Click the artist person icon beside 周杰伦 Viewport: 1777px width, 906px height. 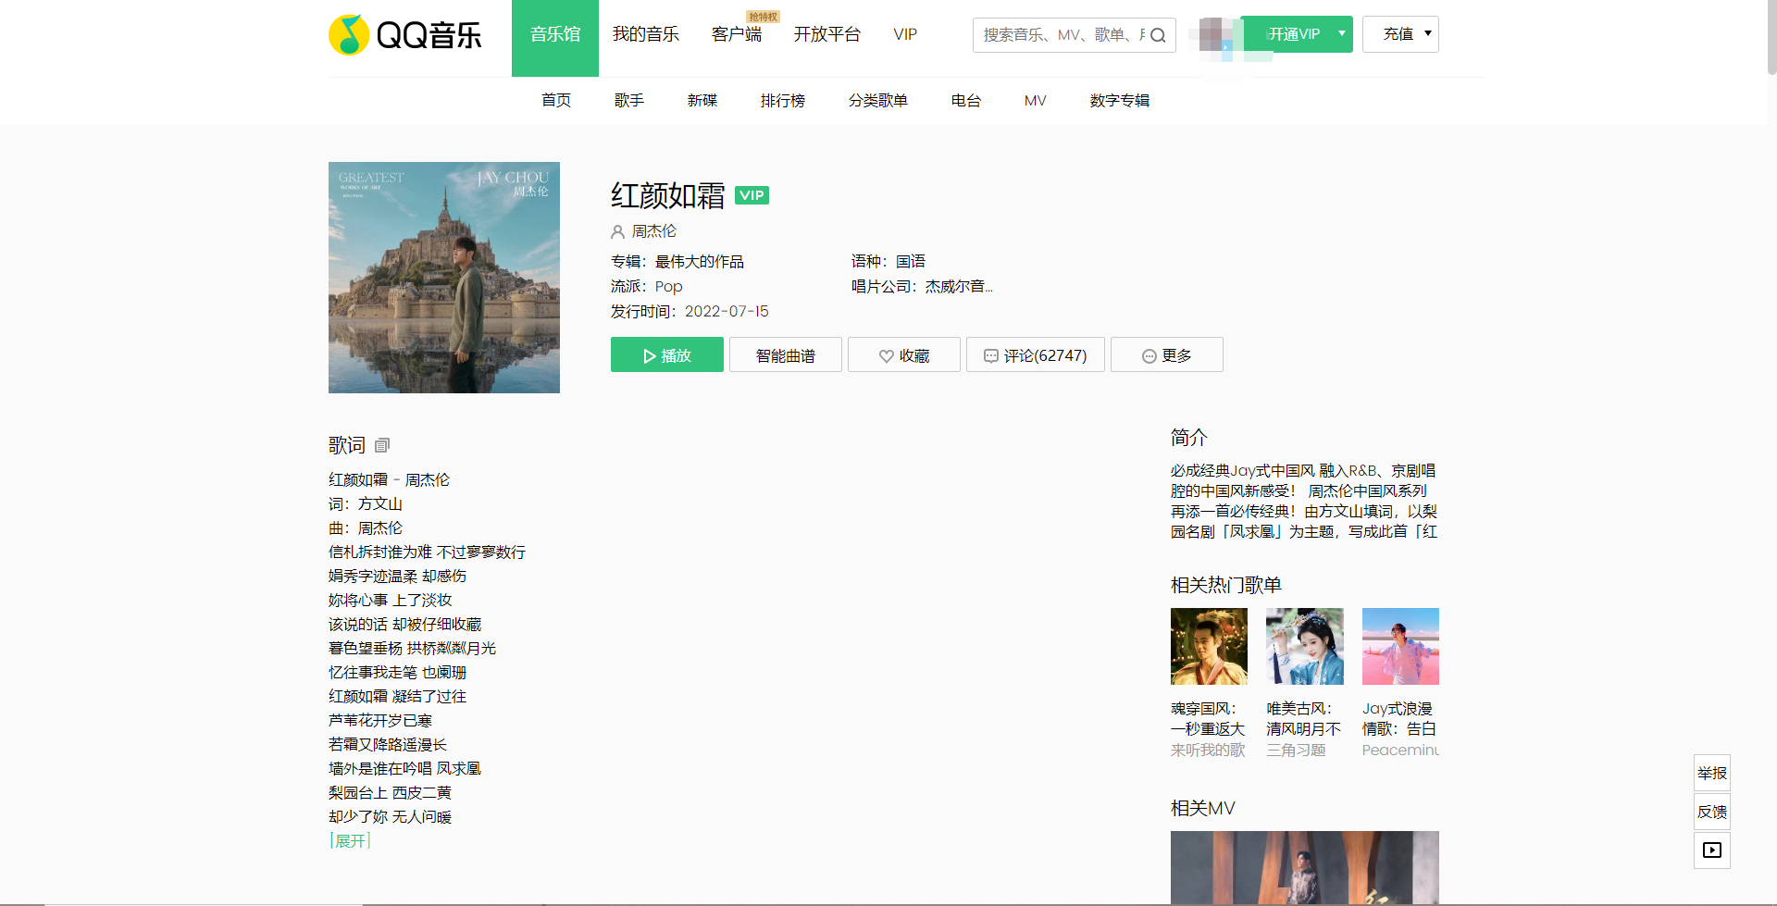click(617, 231)
